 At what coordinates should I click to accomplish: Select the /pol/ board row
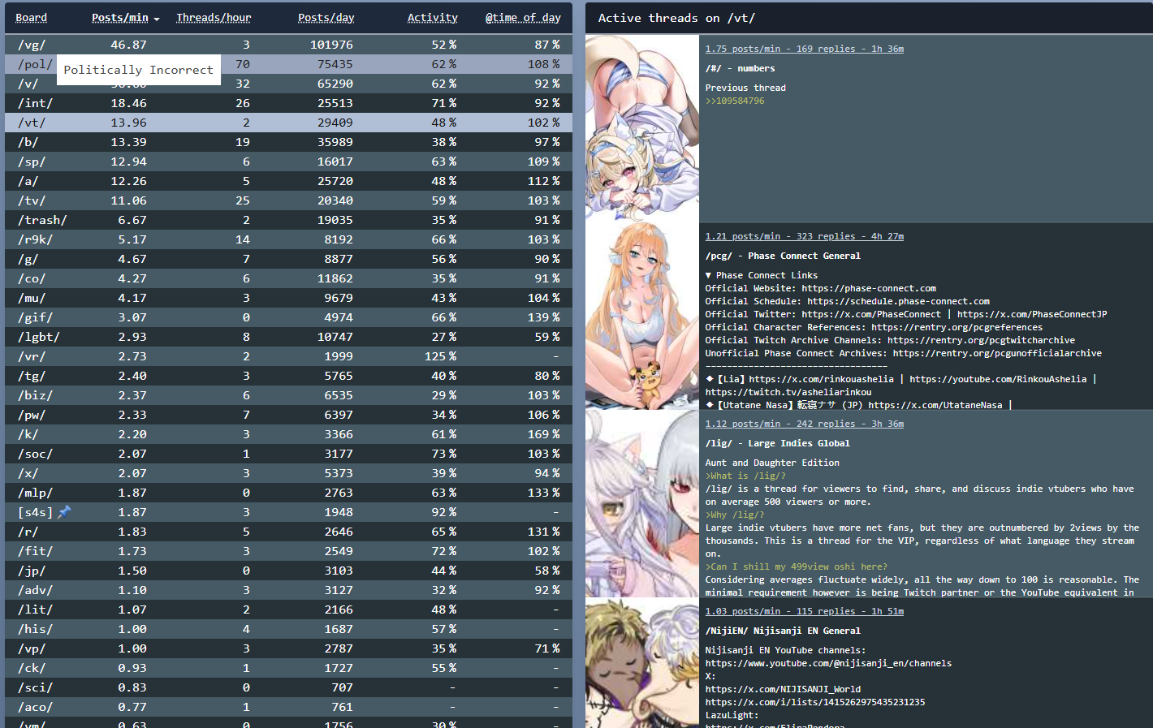tap(288, 64)
